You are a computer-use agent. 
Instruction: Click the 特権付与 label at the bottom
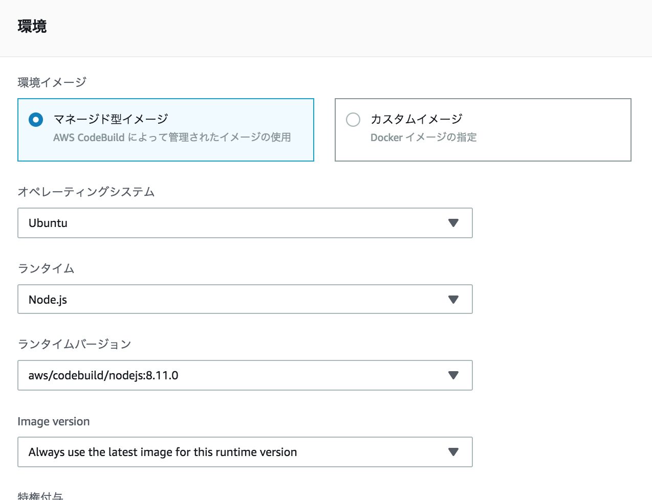(40, 496)
